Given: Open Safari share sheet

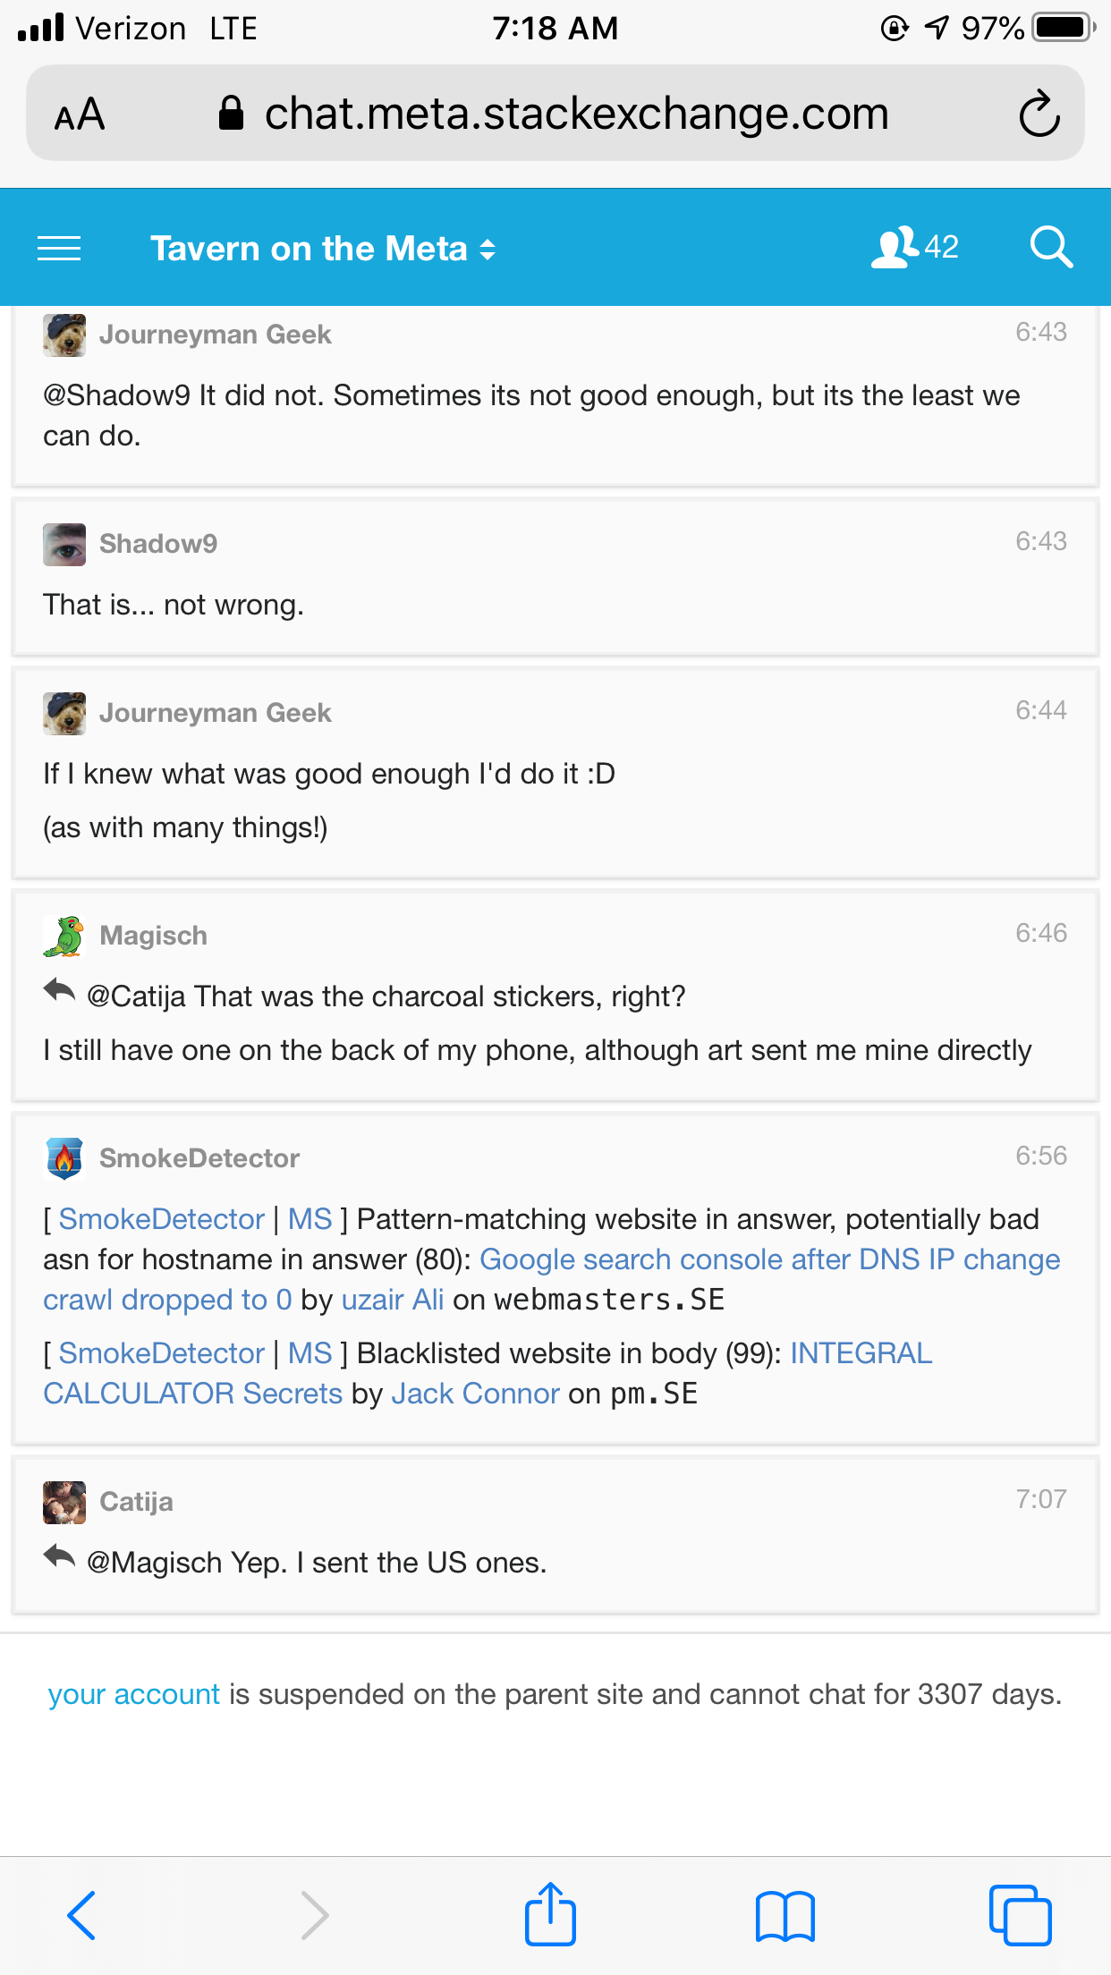Looking at the screenshot, I should point(550,1914).
